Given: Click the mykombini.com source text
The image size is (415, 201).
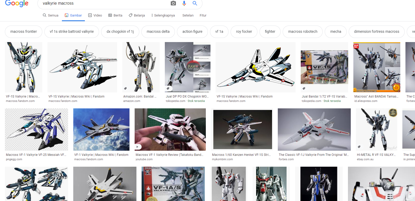Looking at the screenshot, I should click(222, 159).
